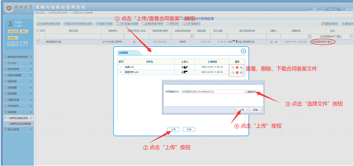Expand 采购计划管理 sidebar menu
The image size is (354, 166).
pos(18,75)
